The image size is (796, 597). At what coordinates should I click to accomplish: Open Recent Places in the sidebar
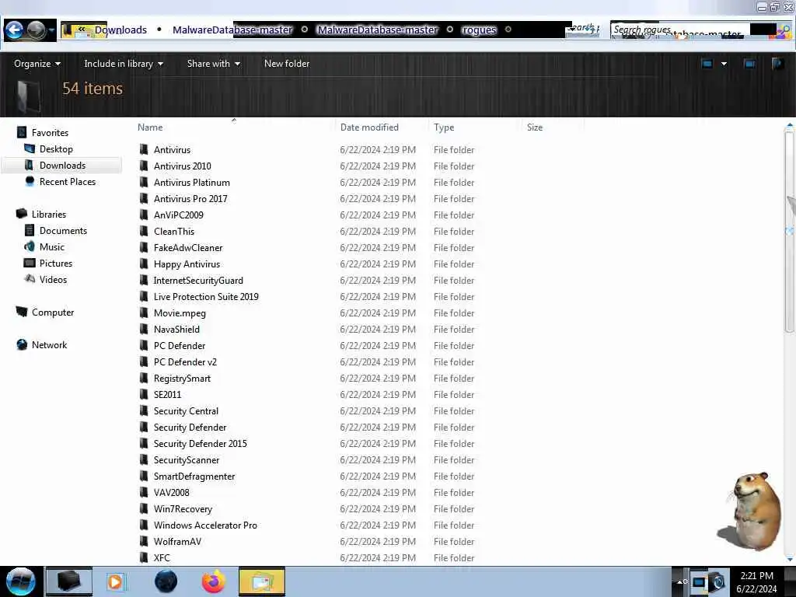tap(68, 182)
